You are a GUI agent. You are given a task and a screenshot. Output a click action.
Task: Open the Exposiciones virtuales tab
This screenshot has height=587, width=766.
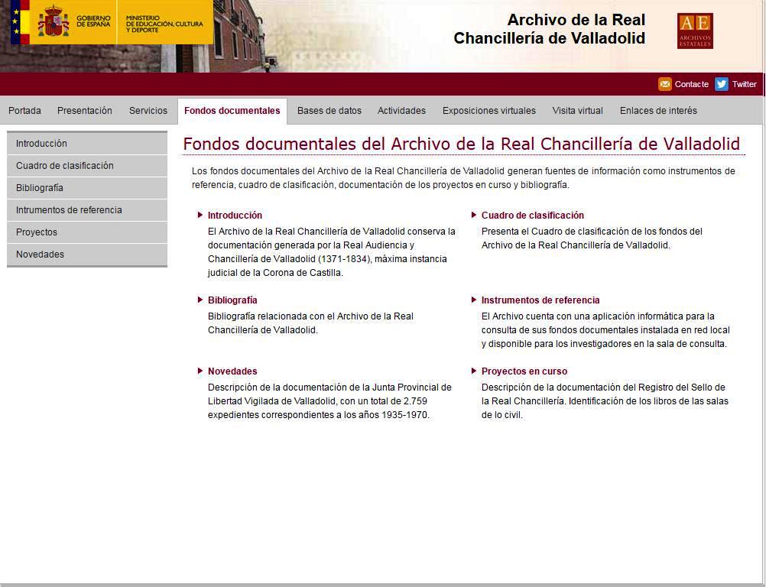(x=489, y=111)
